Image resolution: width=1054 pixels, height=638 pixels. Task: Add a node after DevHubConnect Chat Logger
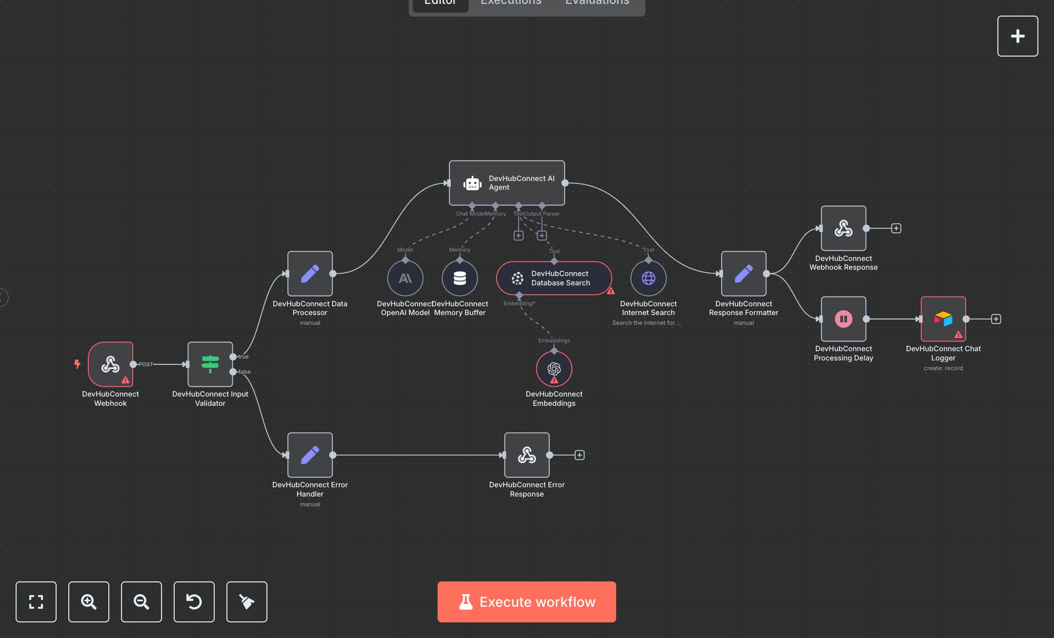click(996, 319)
